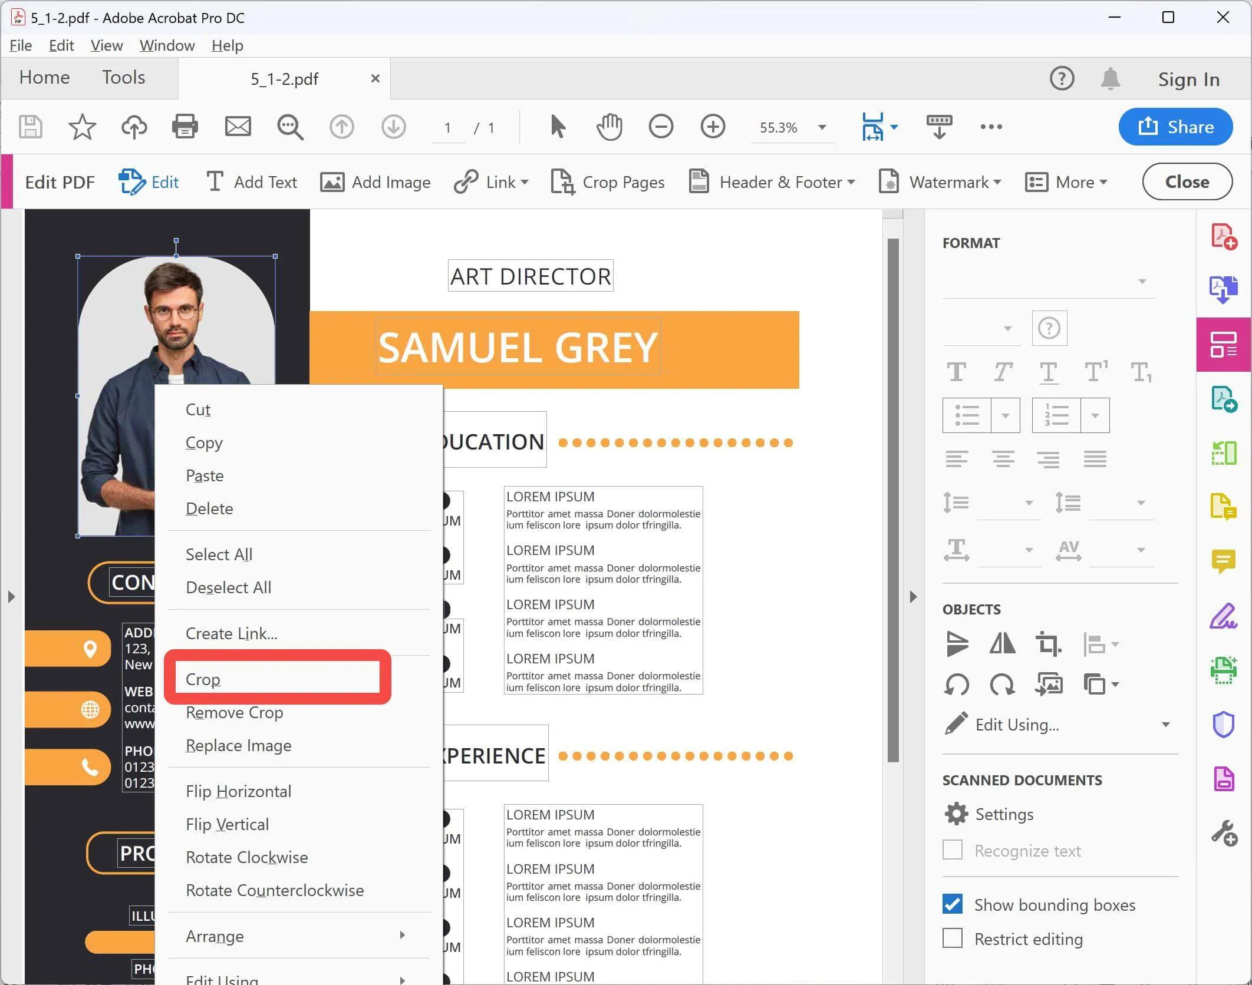Image resolution: width=1252 pixels, height=985 pixels.
Task: Check Restrict editing option
Action: tap(953, 938)
